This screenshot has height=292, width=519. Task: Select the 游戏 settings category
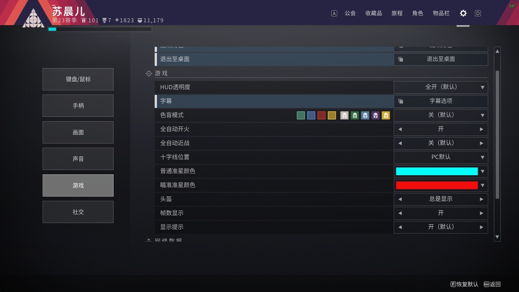coord(78,185)
